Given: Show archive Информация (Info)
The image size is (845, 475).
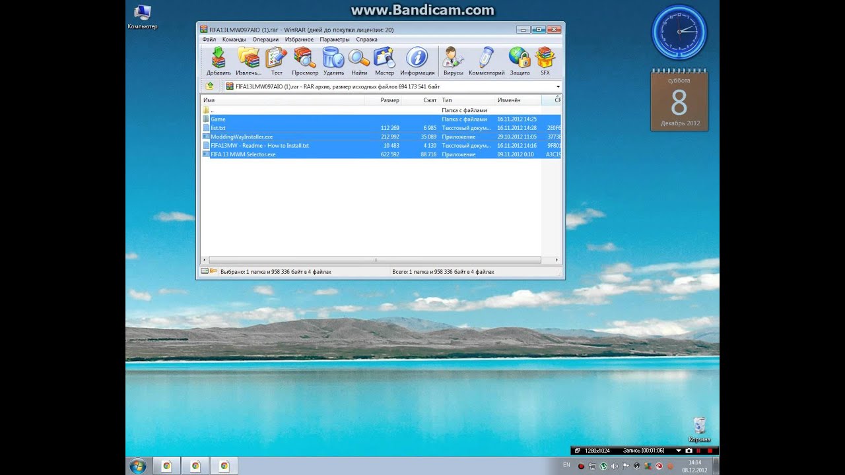Looking at the screenshot, I should point(417,61).
